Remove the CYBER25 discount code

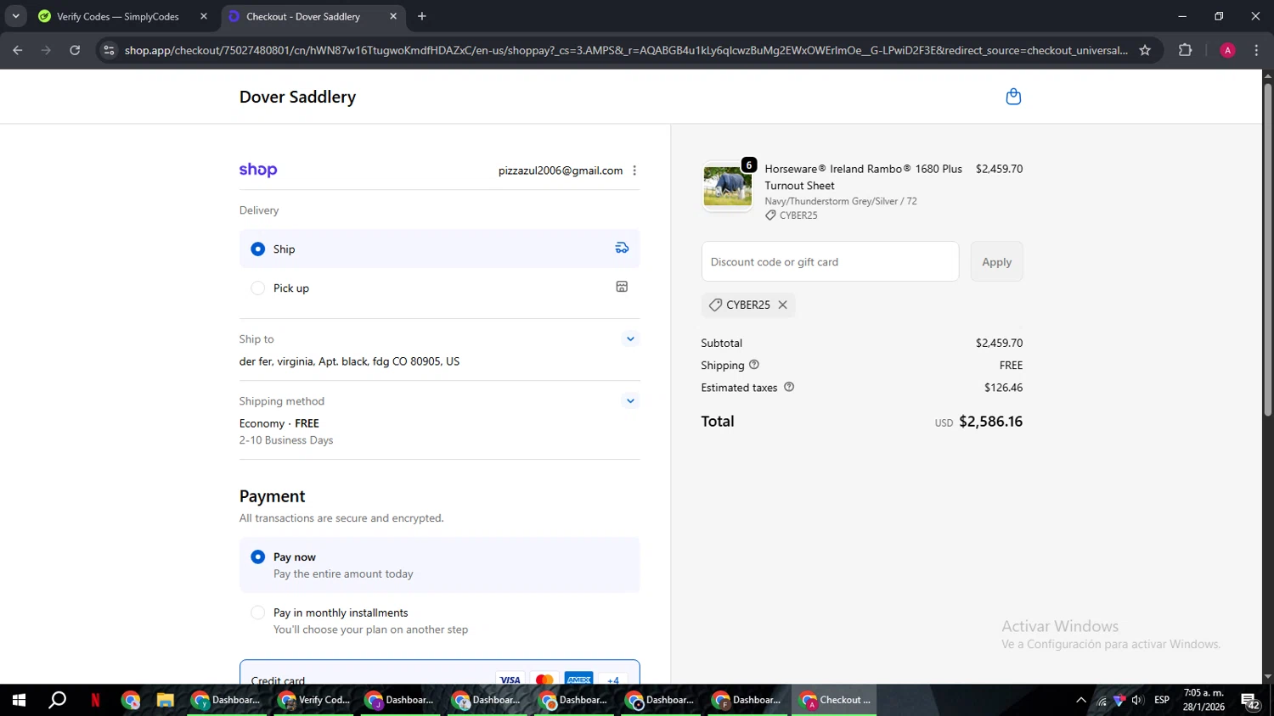click(x=782, y=305)
